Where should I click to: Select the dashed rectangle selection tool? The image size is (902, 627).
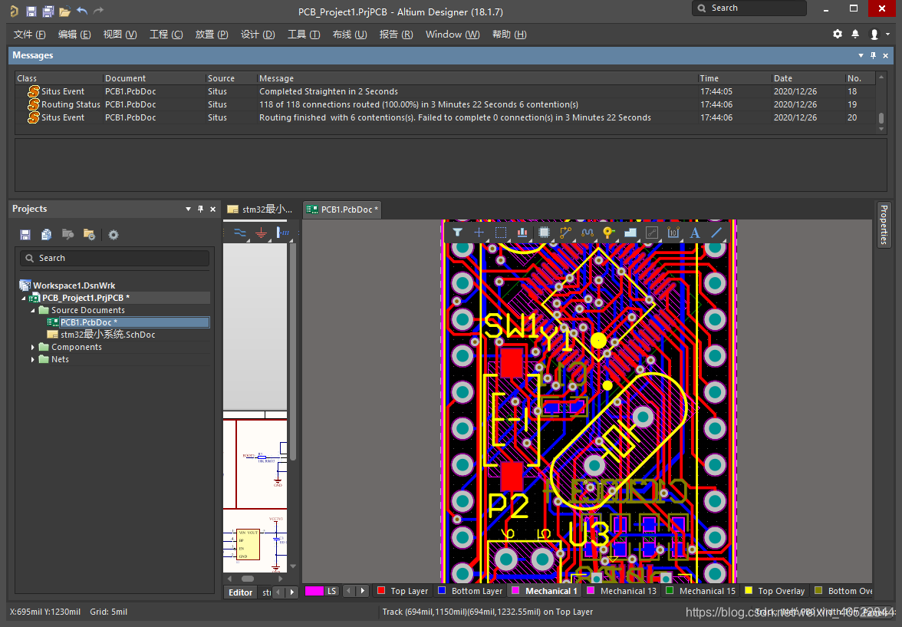pyautogui.click(x=500, y=233)
